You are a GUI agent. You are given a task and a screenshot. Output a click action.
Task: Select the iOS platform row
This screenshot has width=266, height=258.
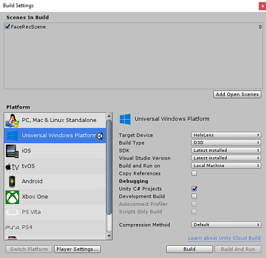tap(55, 151)
